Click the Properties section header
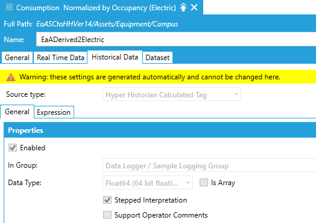The image size is (316, 223). pyautogui.click(x=160, y=130)
